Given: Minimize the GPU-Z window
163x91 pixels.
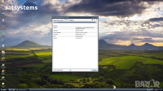Looking at the screenshot, I should (x=93, y=18).
